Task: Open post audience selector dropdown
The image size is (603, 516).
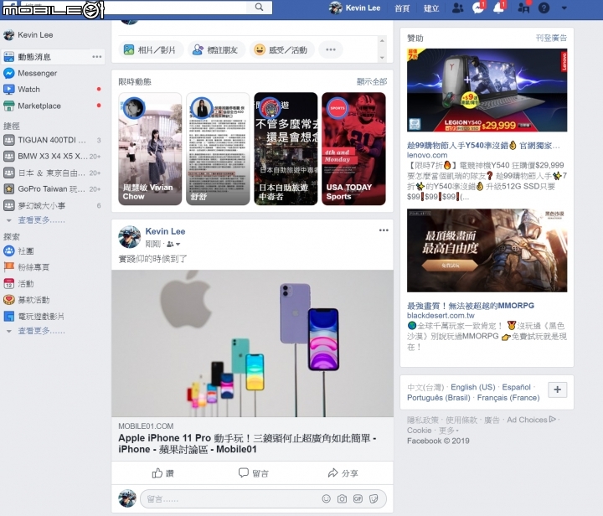Action: [173, 244]
